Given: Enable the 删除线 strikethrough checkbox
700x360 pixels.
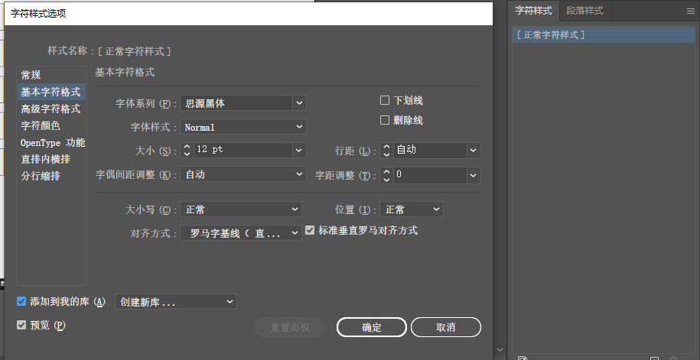Looking at the screenshot, I should (x=384, y=120).
